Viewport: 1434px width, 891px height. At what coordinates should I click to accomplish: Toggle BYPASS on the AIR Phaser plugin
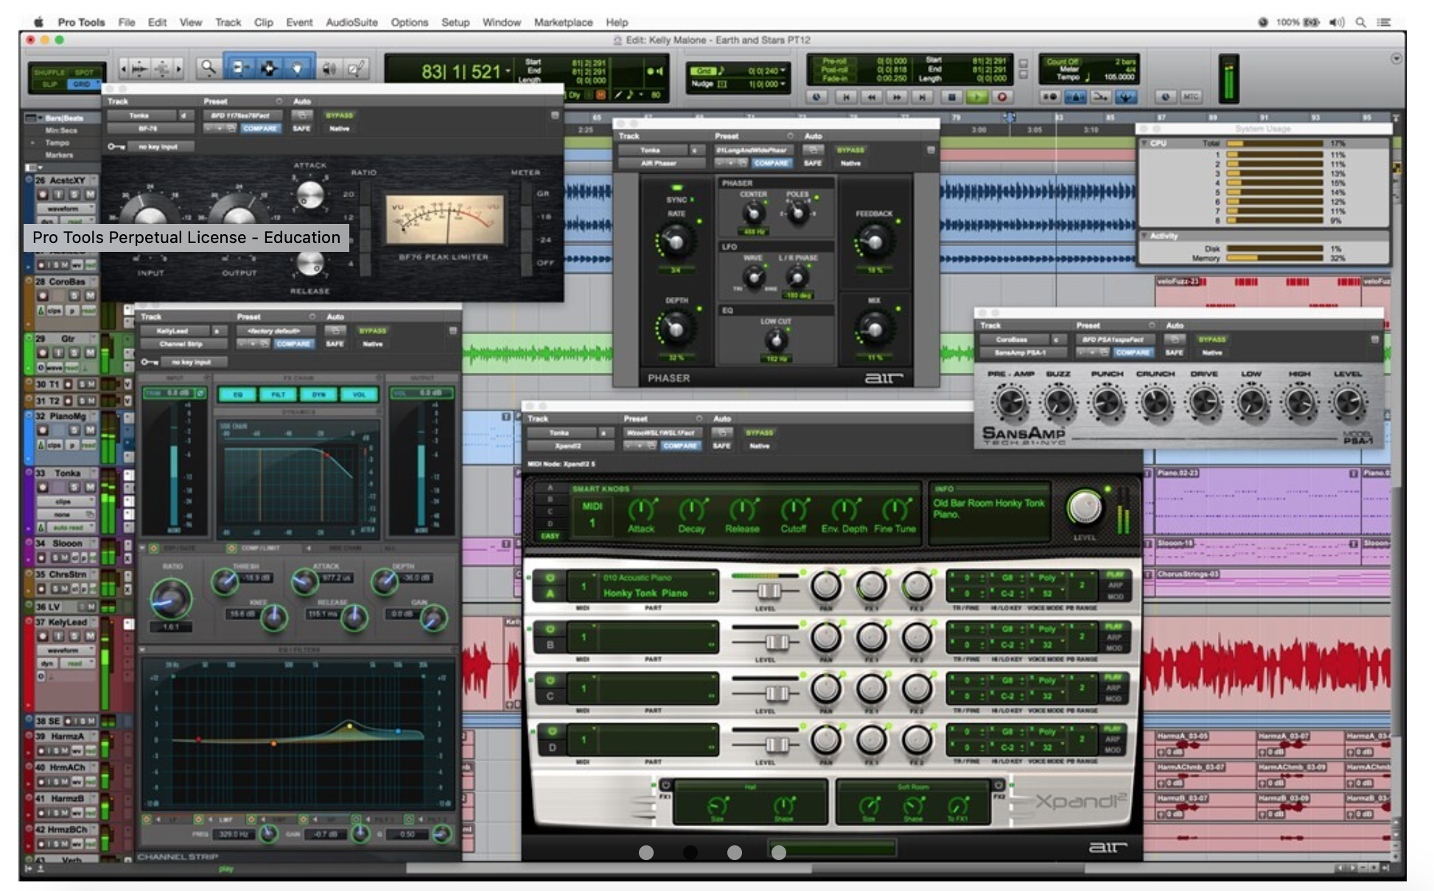pyautogui.click(x=850, y=149)
